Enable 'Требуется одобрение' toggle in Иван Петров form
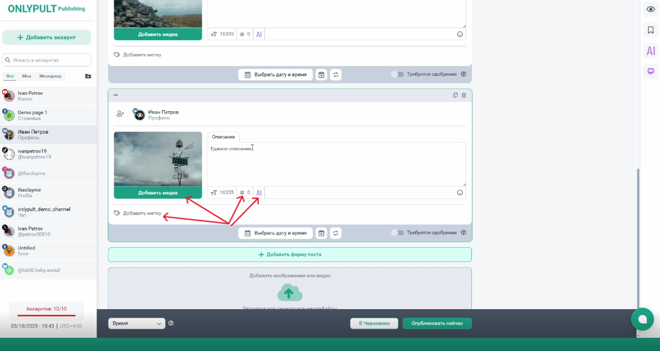The width and height of the screenshot is (660, 351). (397, 233)
